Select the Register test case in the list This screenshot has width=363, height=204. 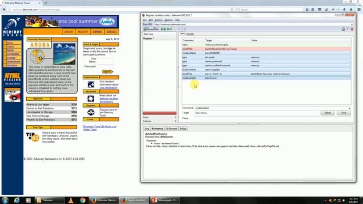[159, 39]
